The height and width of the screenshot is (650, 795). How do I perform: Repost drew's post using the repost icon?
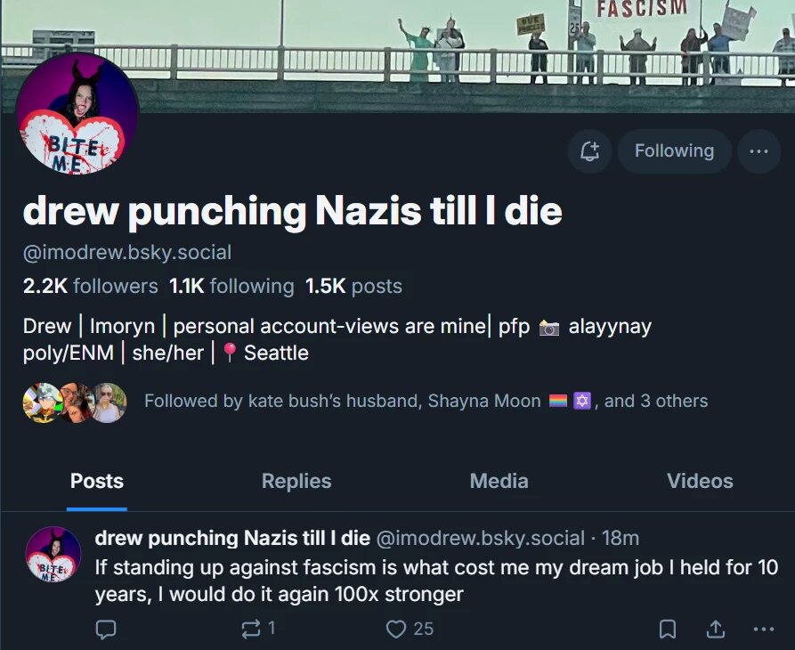click(250, 629)
